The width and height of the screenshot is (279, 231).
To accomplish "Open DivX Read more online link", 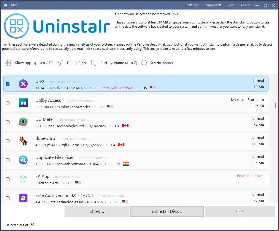I will 65,82.
